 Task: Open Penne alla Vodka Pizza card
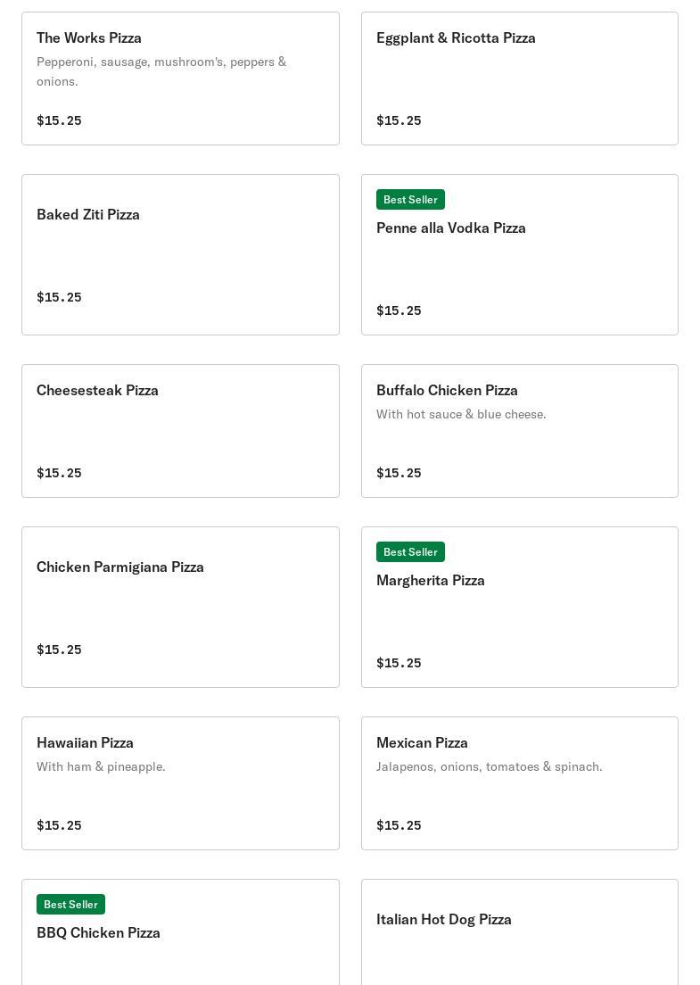[520, 254]
